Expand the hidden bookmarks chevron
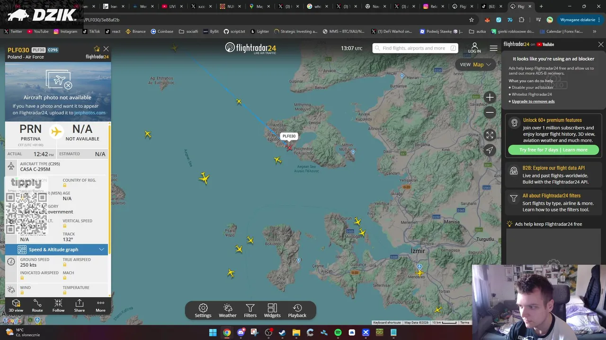The width and height of the screenshot is (606, 340). click(595, 31)
